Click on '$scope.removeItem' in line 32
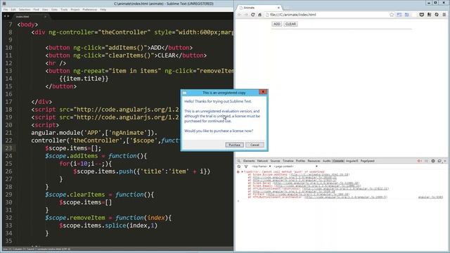This screenshot has width=450, height=253. point(75,218)
